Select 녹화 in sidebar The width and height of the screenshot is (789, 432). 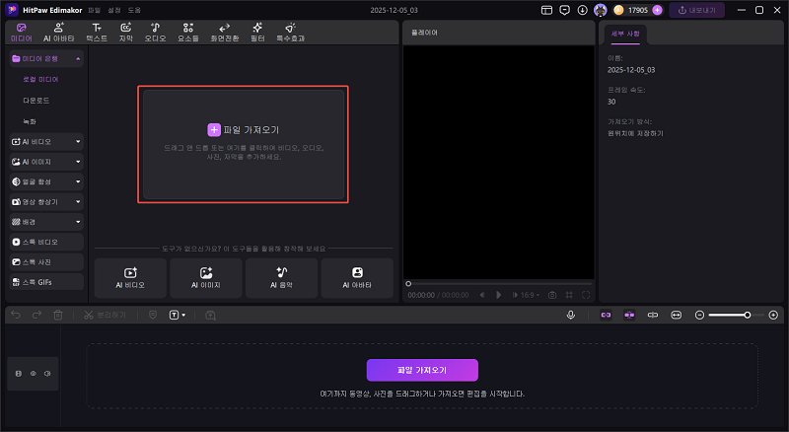[30, 121]
